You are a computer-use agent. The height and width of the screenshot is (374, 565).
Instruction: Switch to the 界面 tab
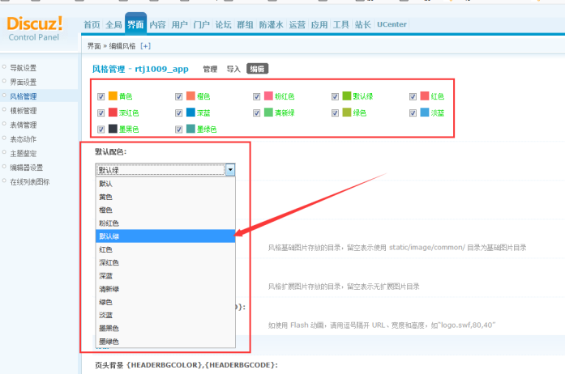pos(135,23)
